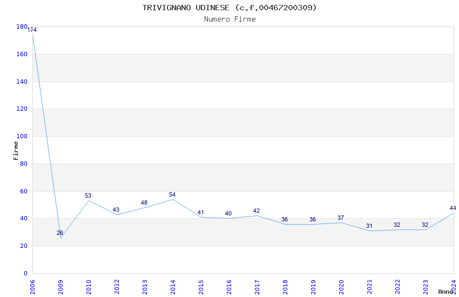
Task: Select x-axis year label 2022
Action: point(397,287)
